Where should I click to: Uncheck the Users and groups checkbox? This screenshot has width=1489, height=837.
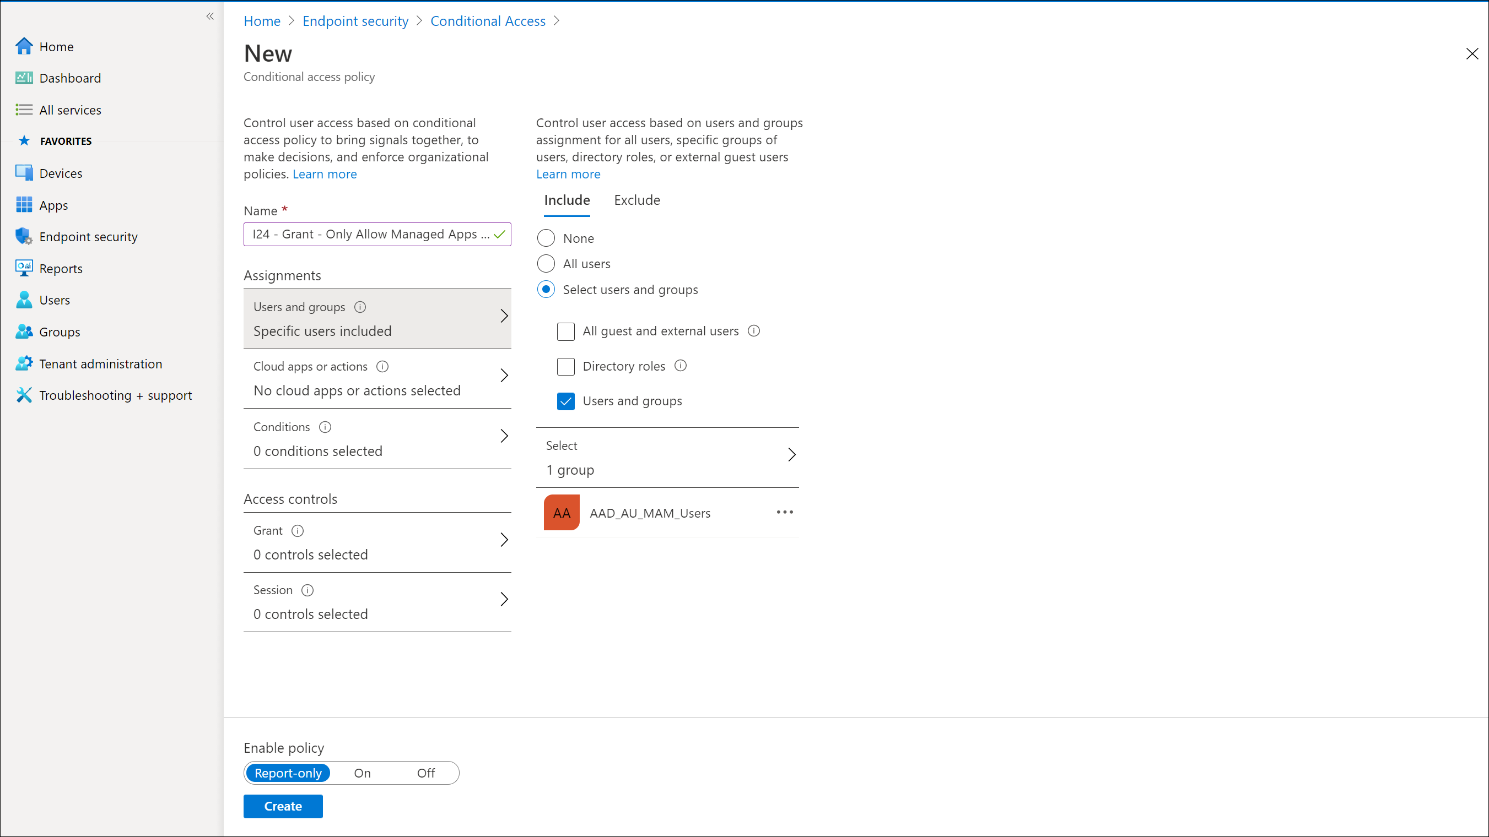[565, 401]
